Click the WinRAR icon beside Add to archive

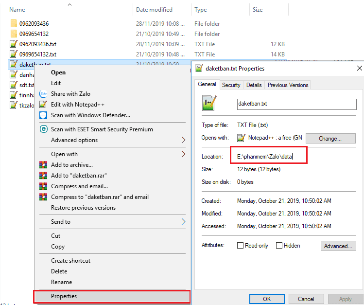[x=43, y=165]
